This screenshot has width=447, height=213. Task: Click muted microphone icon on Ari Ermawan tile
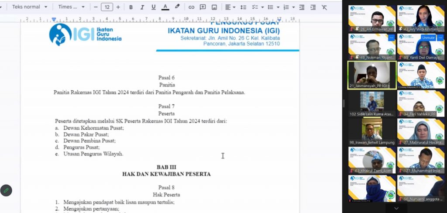351,29
